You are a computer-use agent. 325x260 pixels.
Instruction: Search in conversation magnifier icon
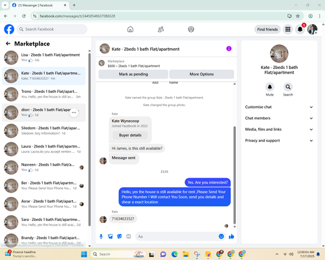[288, 87]
